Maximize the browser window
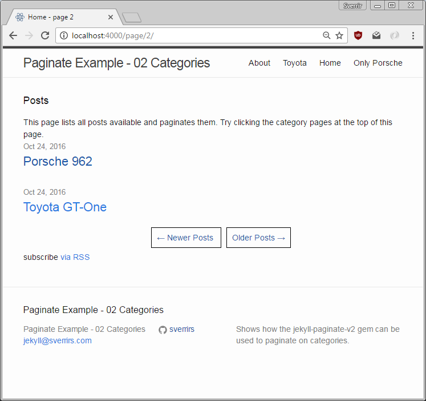426x401 pixels. (391, 6)
